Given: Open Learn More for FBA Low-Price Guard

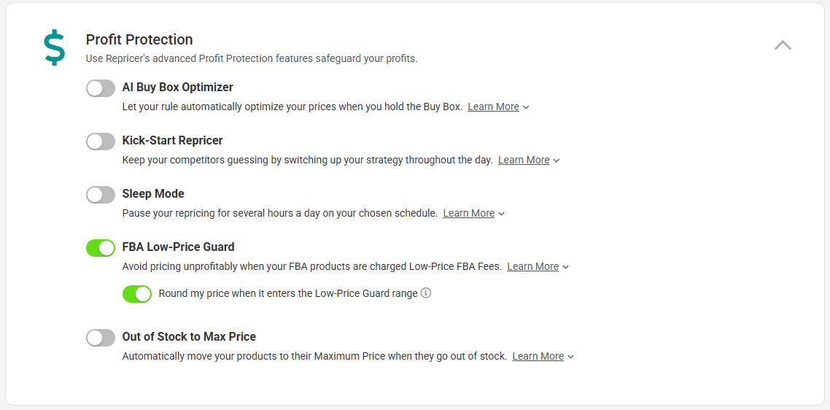Looking at the screenshot, I should (x=532, y=266).
